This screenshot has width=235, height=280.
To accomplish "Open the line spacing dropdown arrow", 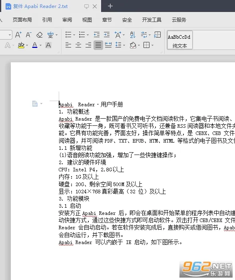I will [x=124, y=45].
